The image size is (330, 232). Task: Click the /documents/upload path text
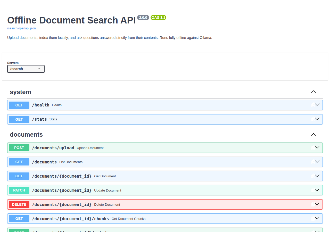tap(53, 148)
